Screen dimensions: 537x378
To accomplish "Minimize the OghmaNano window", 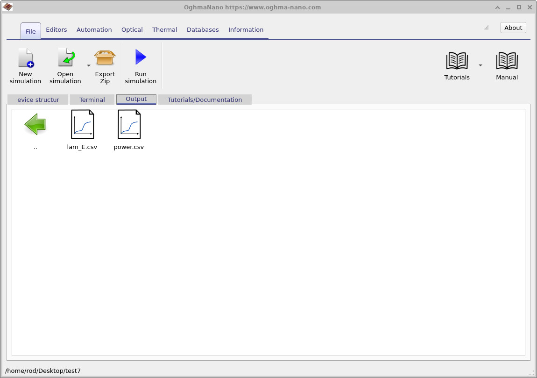I will [x=508, y=7].
